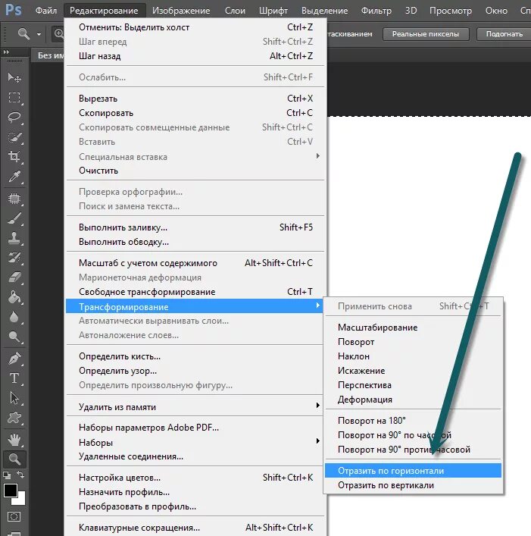Open the zoom tool preset dropdown
This screenshot has height=536, width=531.
(39, 34)
